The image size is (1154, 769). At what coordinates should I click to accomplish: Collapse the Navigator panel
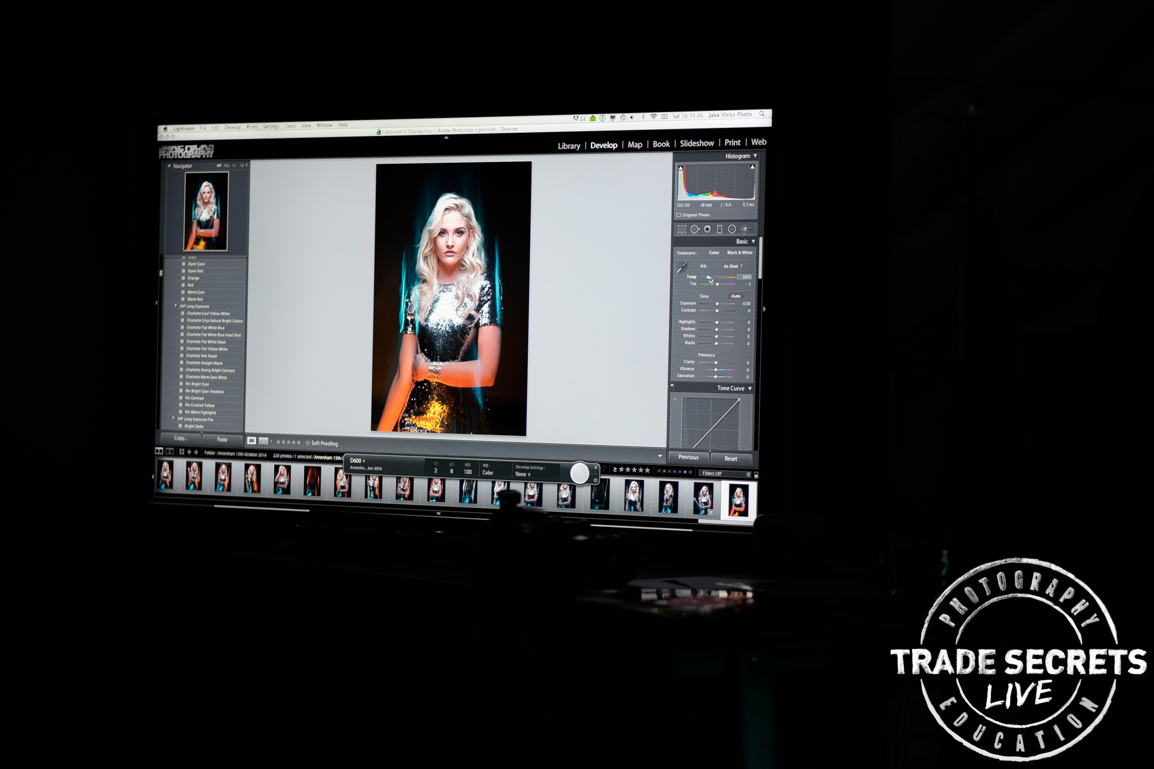(x=169, y=166)
